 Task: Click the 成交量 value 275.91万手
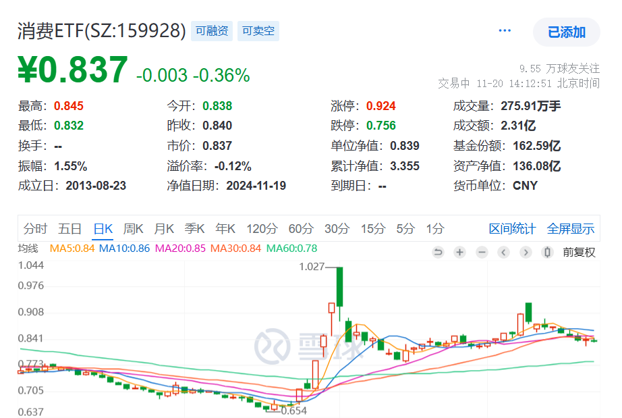point(531,106)
